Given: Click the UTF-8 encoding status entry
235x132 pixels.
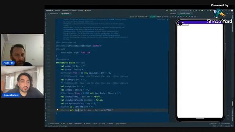Looking at the screenshot, I should (221, 126).
